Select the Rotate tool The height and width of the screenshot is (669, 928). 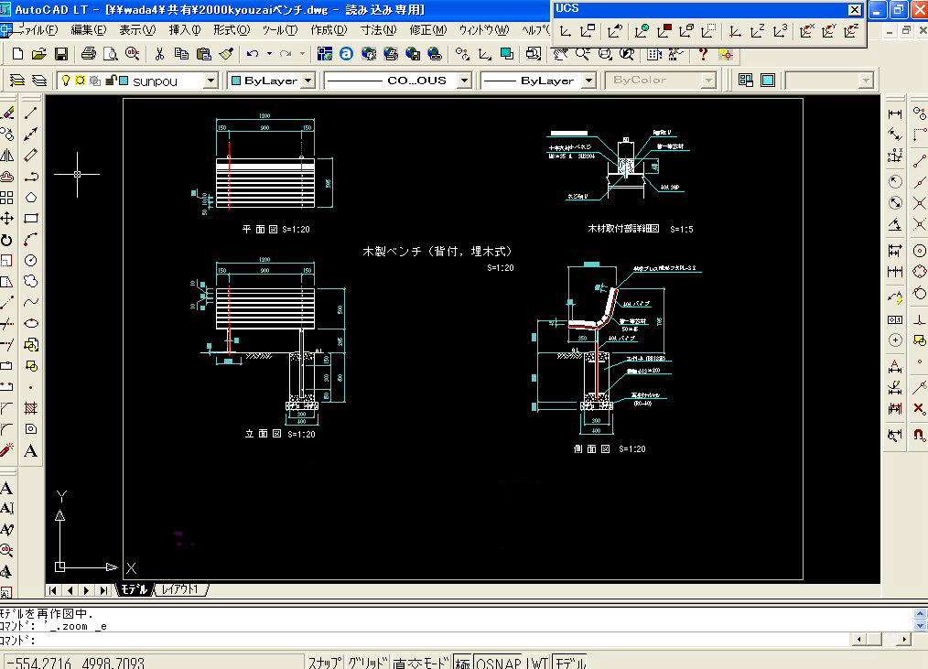click(7, 241)
